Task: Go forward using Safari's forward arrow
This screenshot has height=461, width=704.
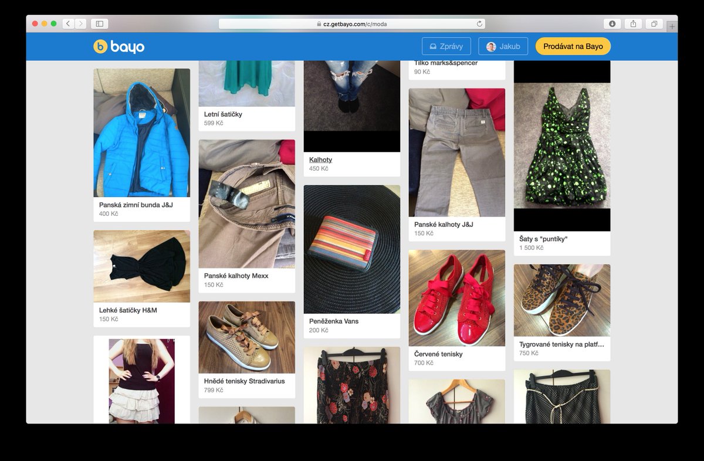Action: coord(80,23)
